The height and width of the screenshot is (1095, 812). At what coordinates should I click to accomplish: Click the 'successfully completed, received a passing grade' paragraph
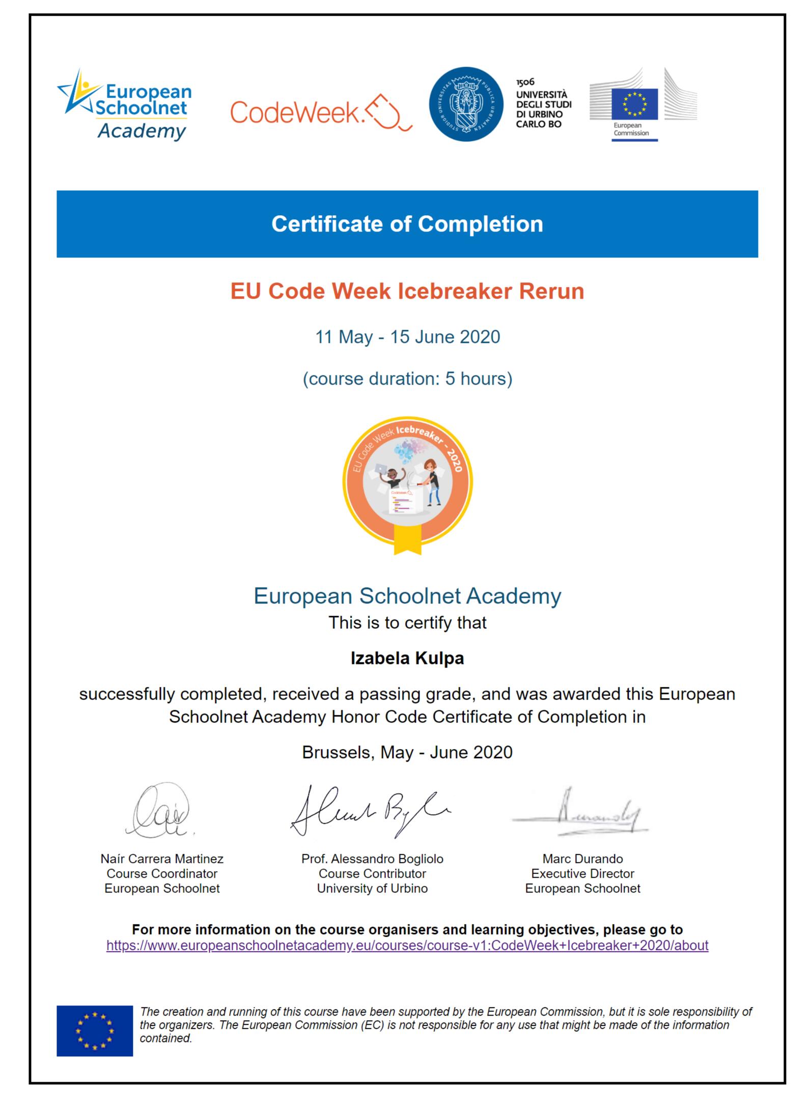click(407, 705)
